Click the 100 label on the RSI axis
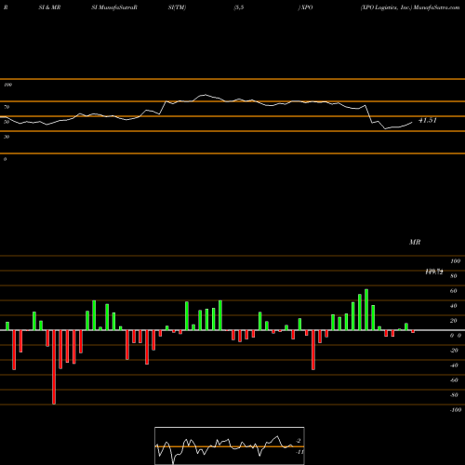This screenshot has height=465, width=465. coord(7,85)
